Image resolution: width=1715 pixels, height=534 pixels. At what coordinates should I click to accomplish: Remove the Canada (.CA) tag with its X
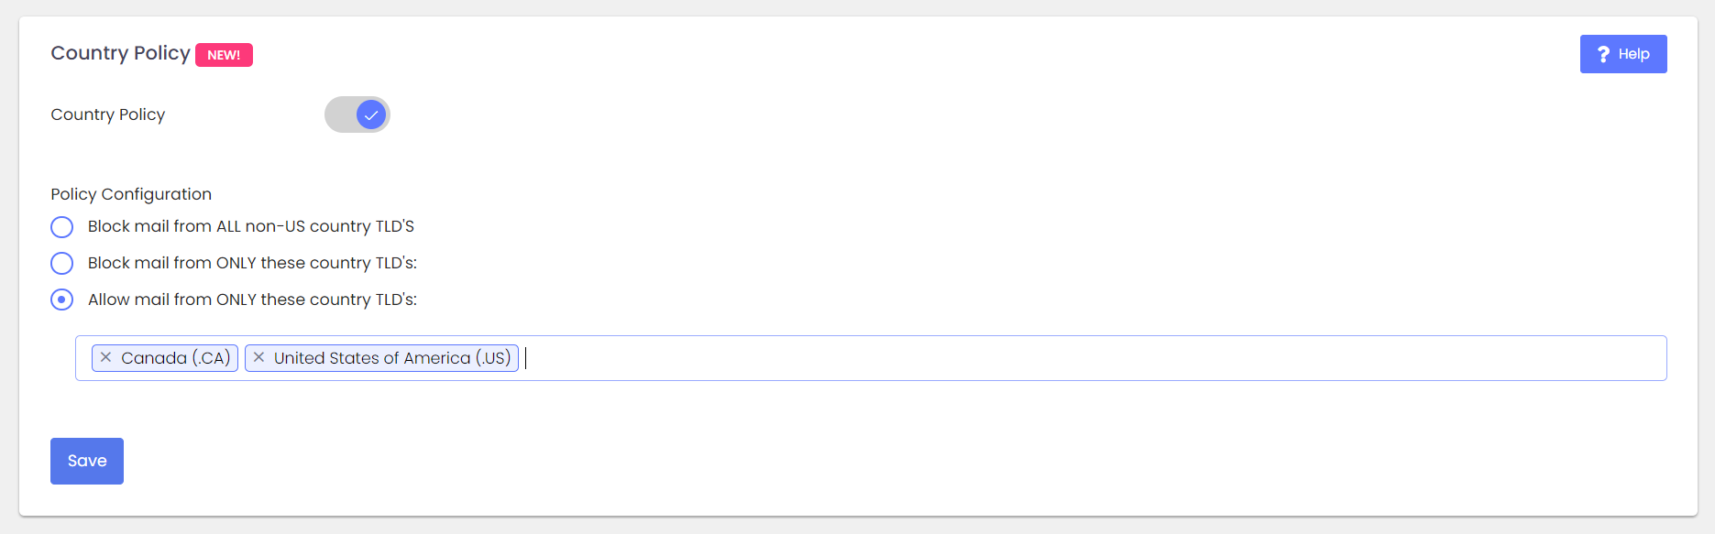coord(106,357)
